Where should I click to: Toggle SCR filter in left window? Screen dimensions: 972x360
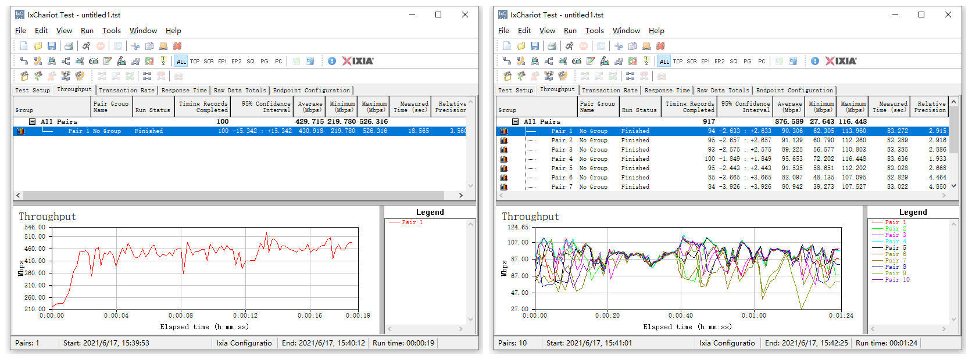209,61
